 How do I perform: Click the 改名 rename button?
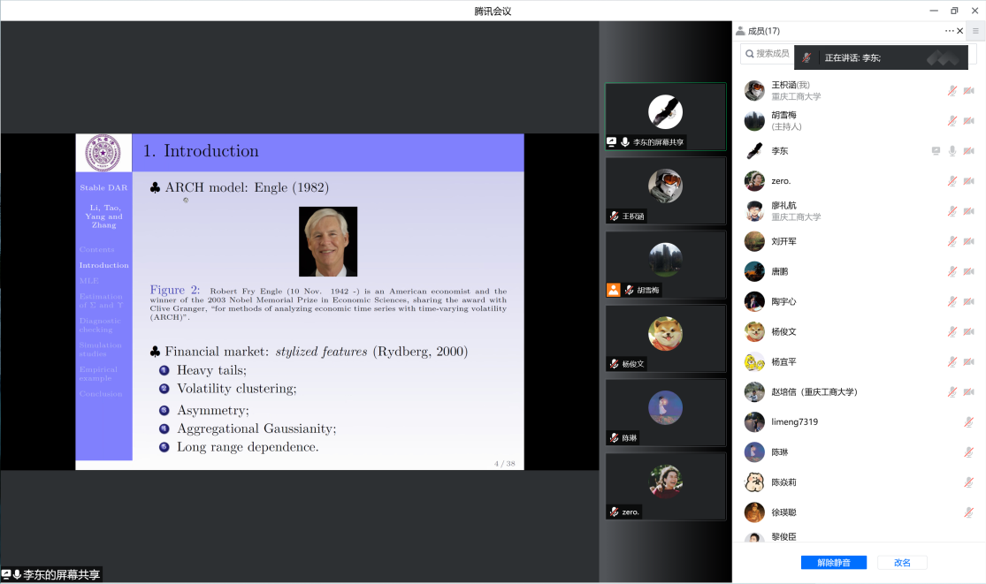point(902,563)
